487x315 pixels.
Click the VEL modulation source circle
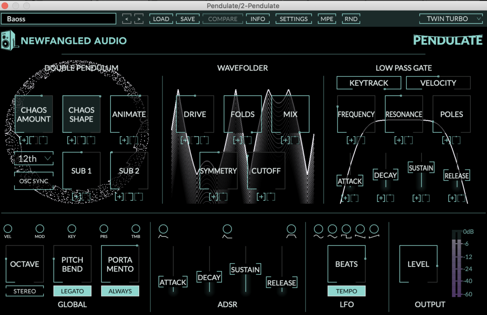pos(8,229)
